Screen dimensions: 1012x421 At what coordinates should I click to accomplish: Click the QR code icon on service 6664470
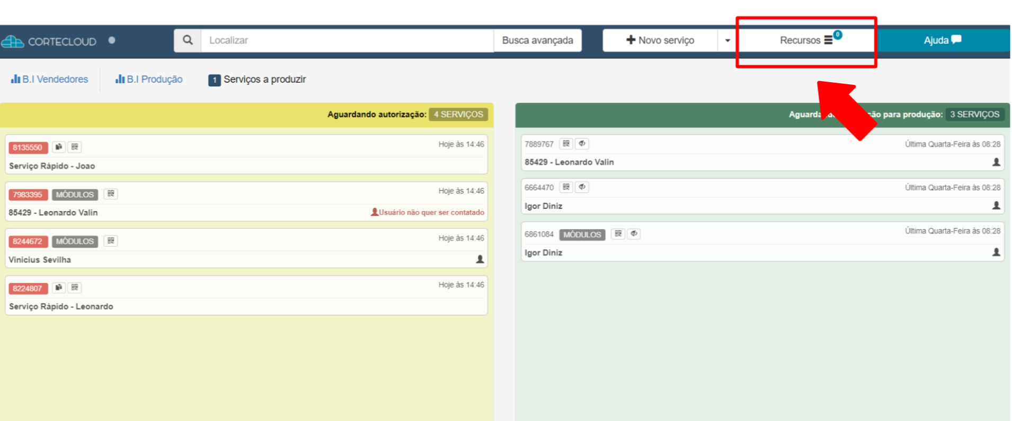pos(566,187)
